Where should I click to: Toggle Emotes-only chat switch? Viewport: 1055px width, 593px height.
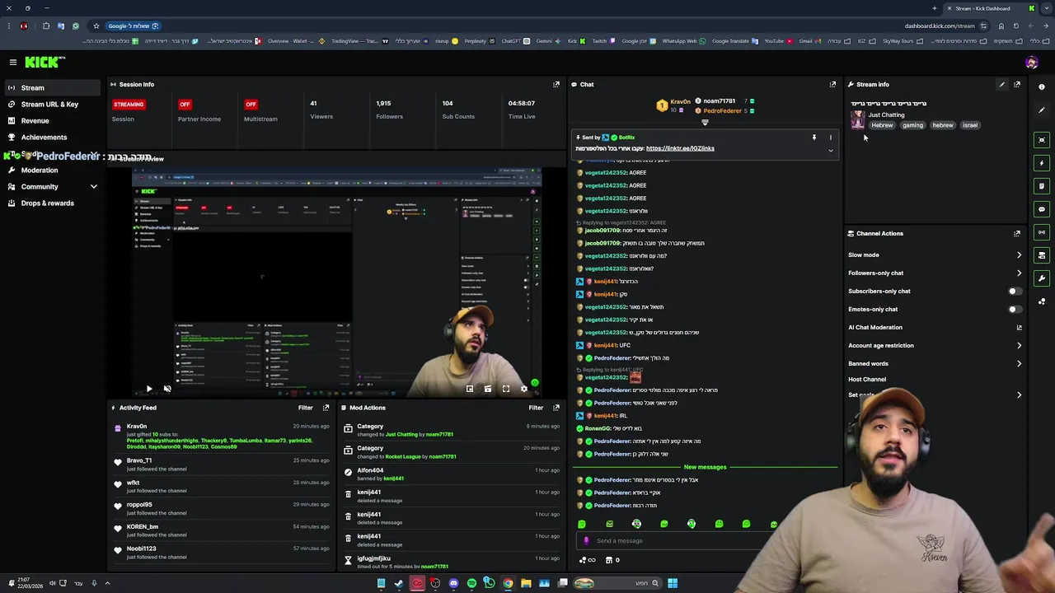[x=1015, y=309]
